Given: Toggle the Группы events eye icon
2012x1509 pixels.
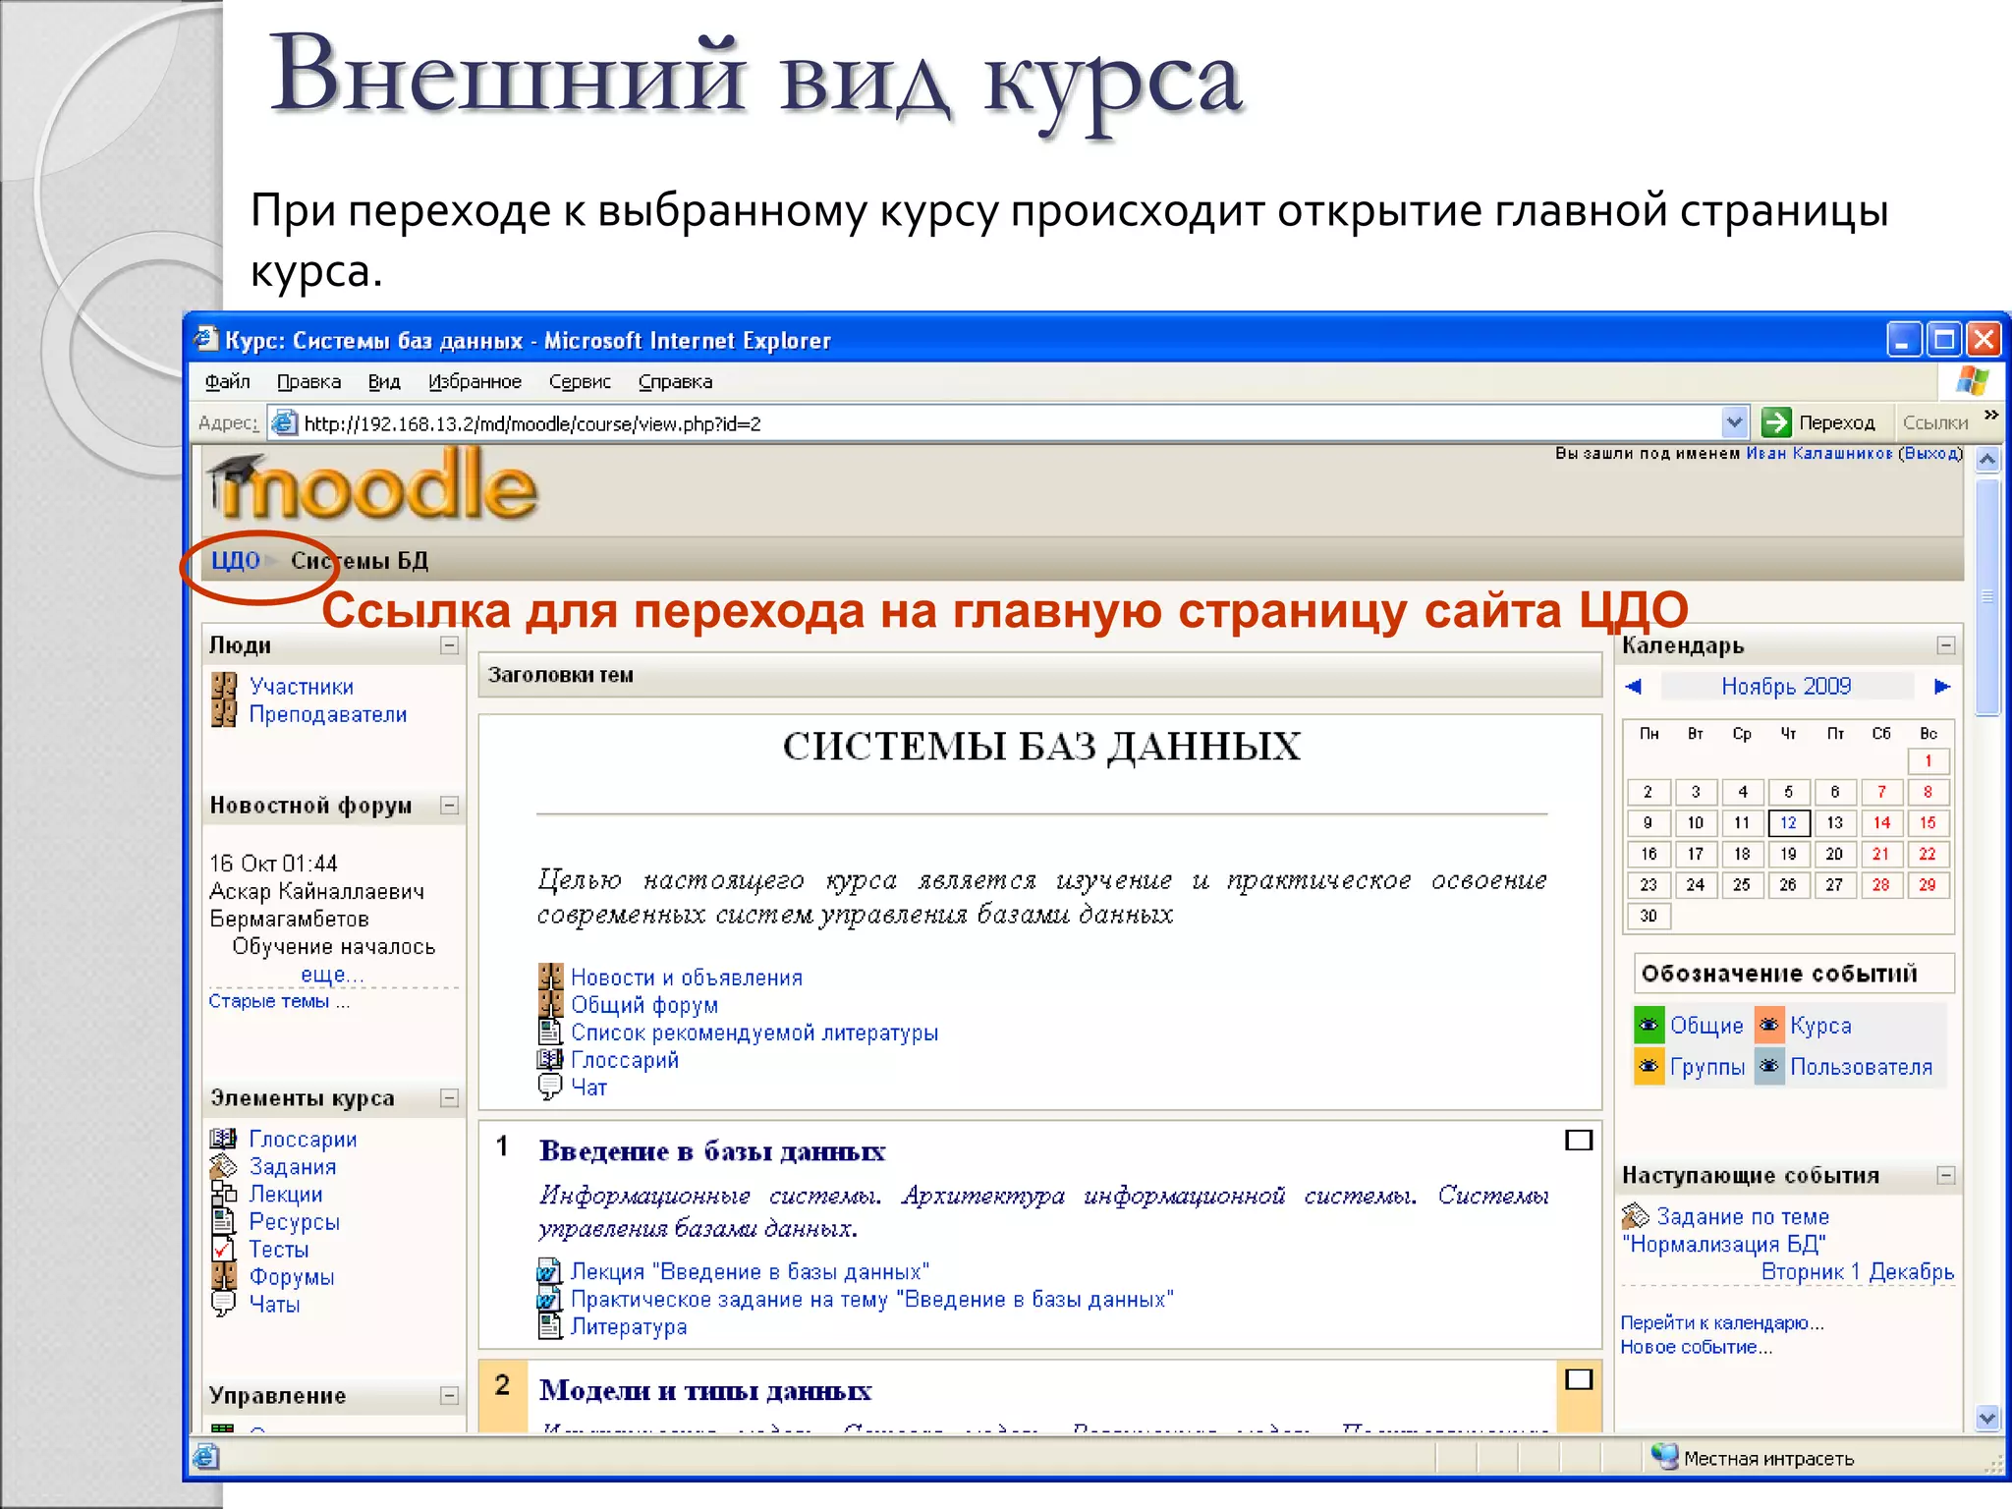Looking at the screenshot, I should (1649, 1066).
